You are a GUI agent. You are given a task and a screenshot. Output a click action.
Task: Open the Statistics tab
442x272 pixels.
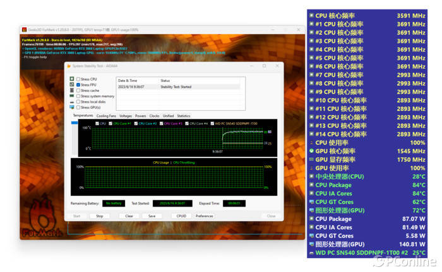coord(184,116)
